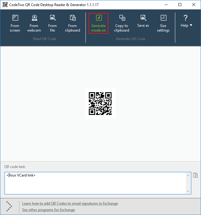Click inside the QR code text field
Screen dimensions: 201x215
tap(98, 183)
